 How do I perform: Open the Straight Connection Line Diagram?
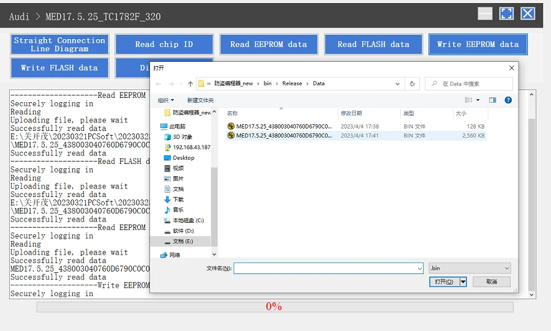[x=59, y=44]
